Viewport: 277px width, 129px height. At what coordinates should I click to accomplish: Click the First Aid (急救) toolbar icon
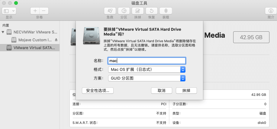coord(110,11)
